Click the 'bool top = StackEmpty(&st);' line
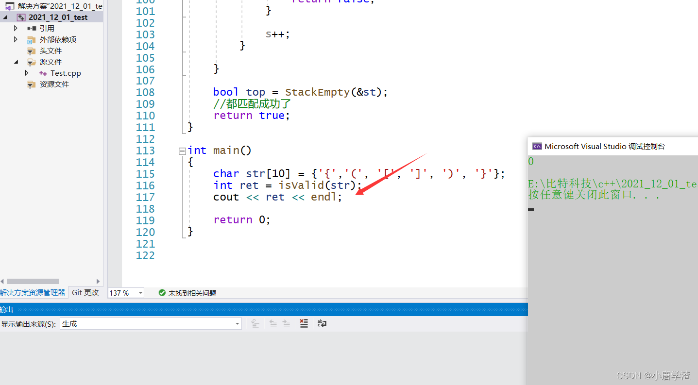The image size is (698, 385). tap(301, 92)
